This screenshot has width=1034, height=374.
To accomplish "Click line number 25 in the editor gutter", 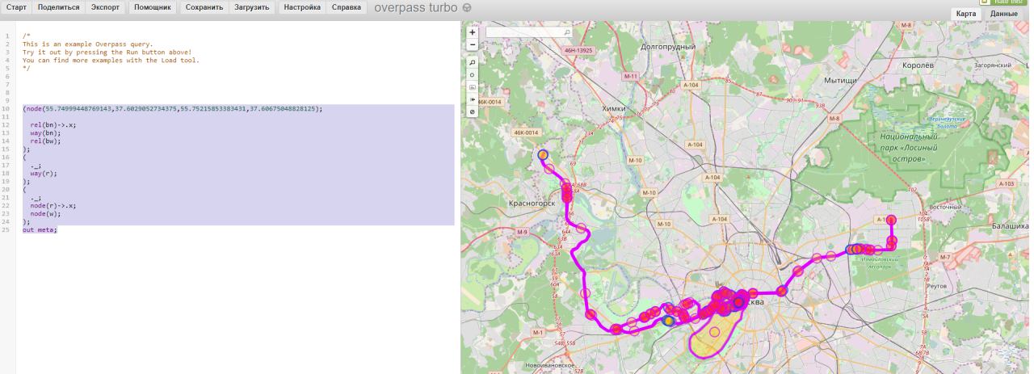I will (x=7, y=229).
